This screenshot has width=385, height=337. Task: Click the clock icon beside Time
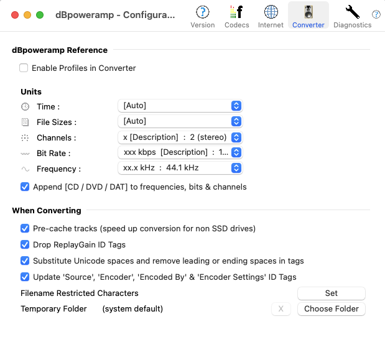click(x=25, y=106)
